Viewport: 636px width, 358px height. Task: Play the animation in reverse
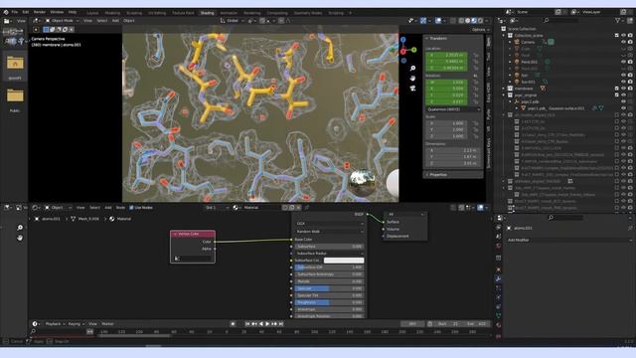click(x=260, y=324)
